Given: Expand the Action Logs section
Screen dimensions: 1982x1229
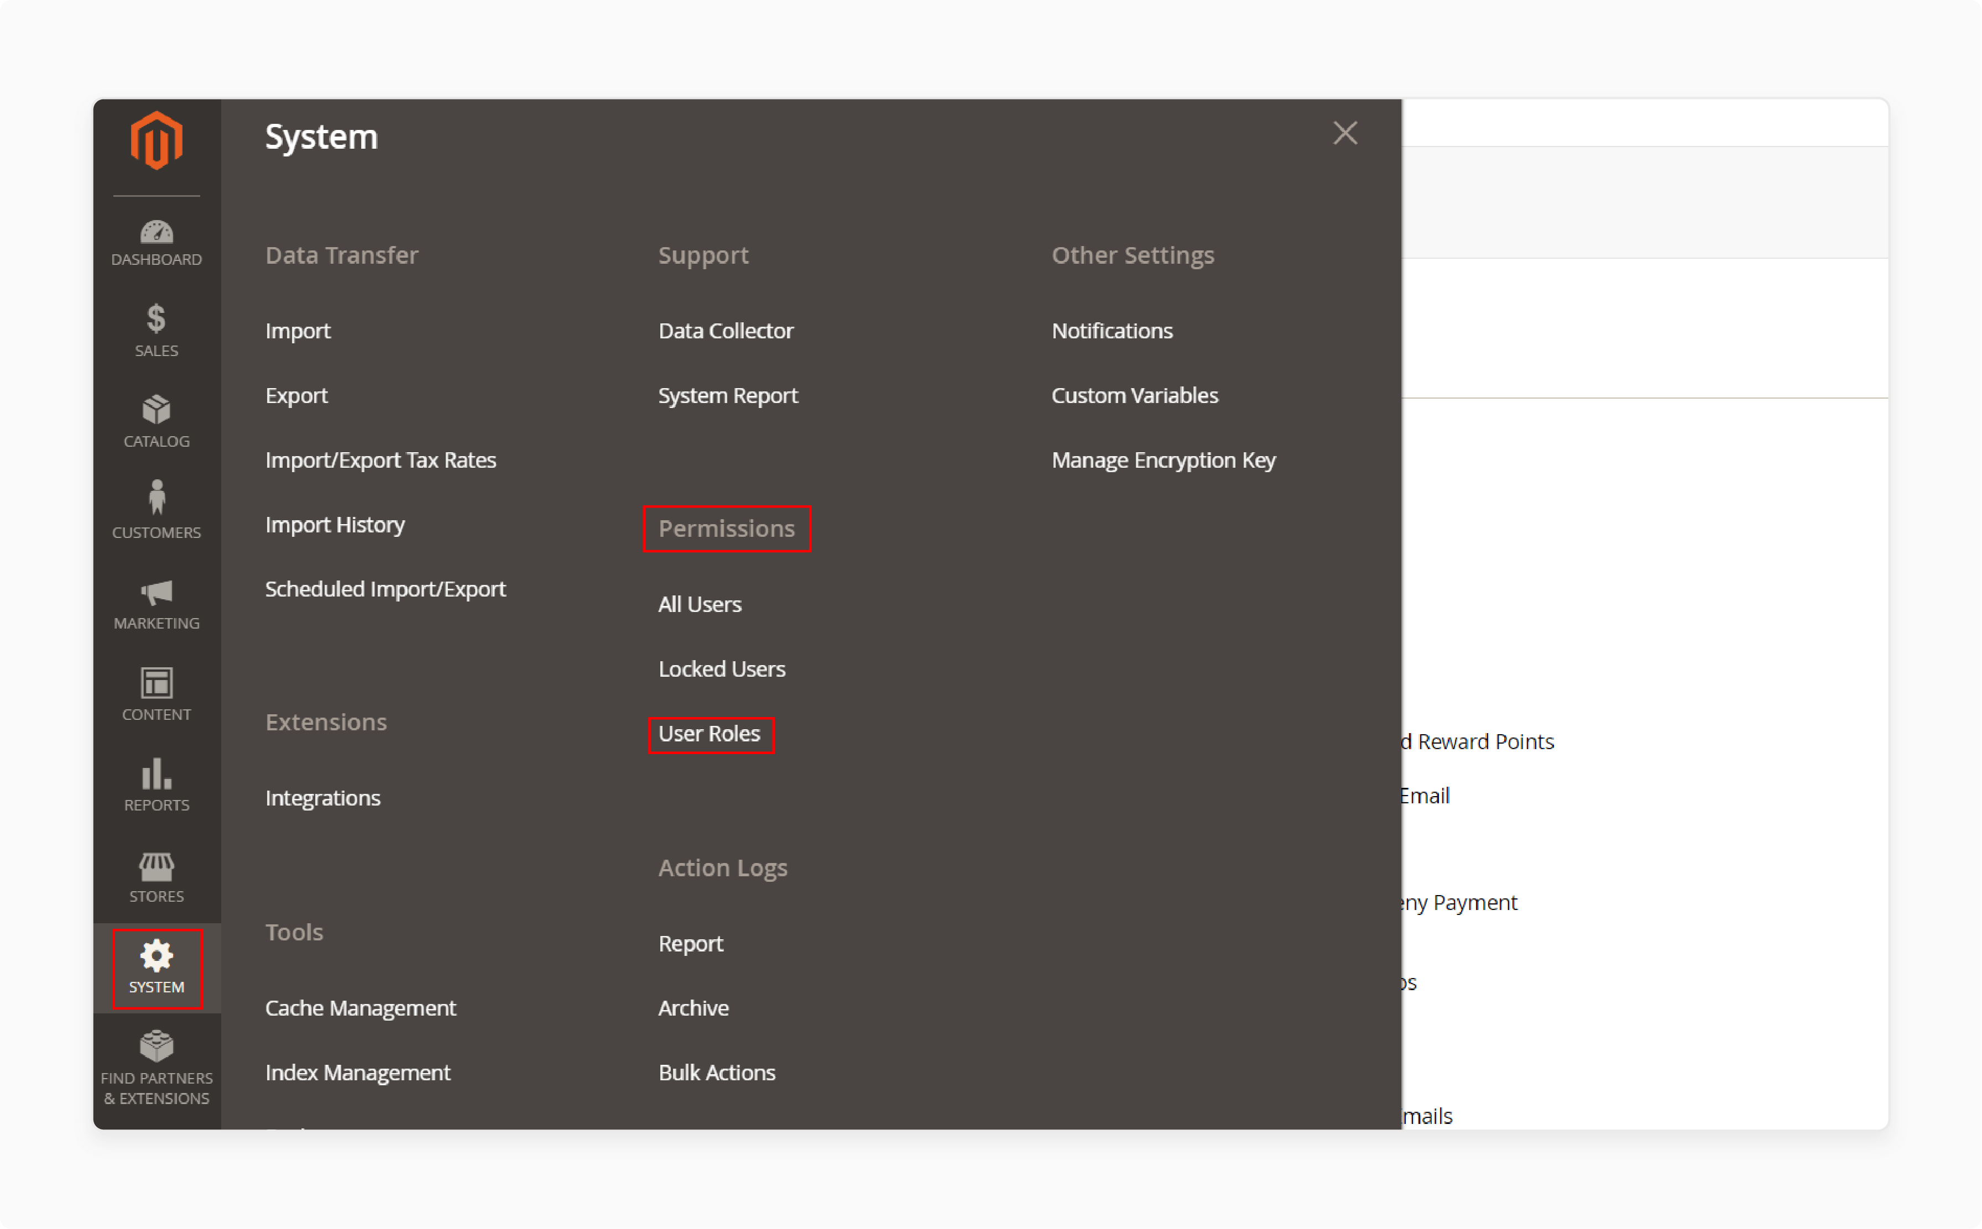Looking at the screenshot, I should pos(722,865).
